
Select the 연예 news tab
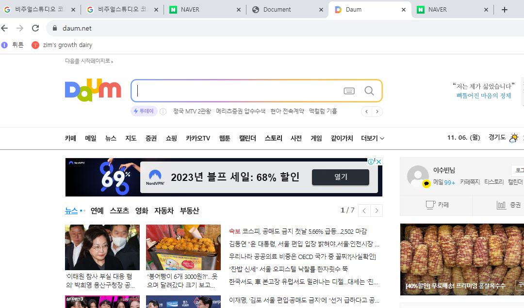97,211
